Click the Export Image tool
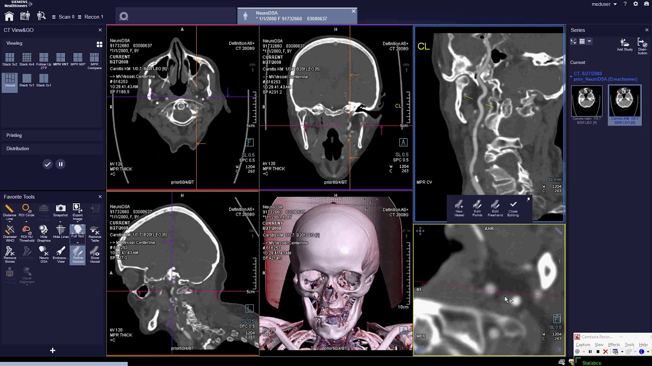Image resolution: width=652 pixels, height=366 pixels. (x=77, y=212)
